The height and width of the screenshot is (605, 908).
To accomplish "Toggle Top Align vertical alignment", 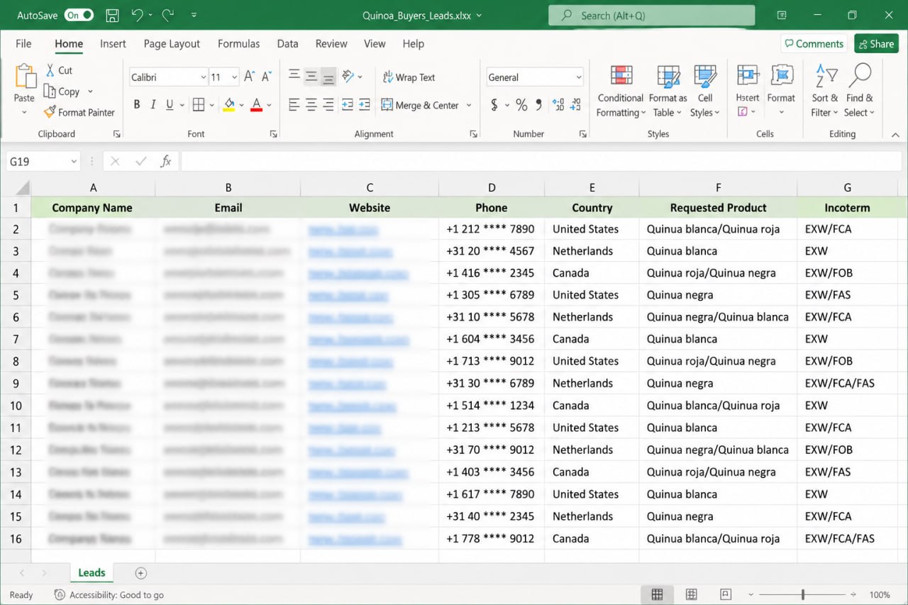I will pyautogui.click(x=294, y=77).
